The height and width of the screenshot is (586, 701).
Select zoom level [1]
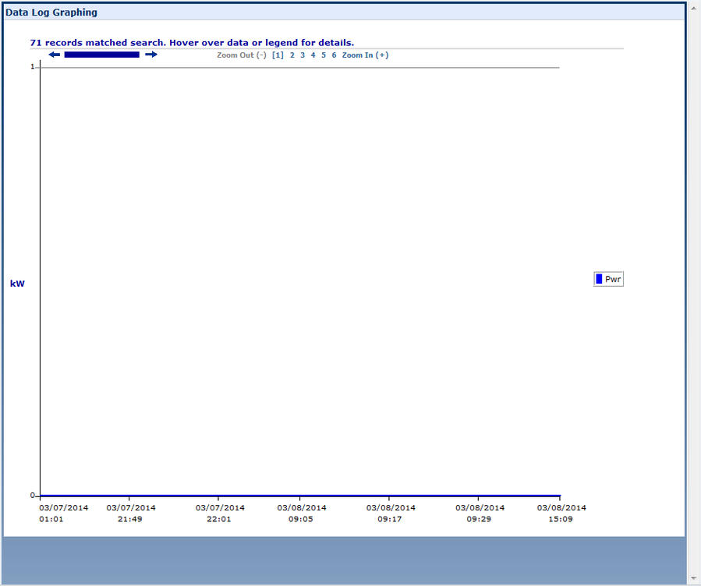click(278, 55)
